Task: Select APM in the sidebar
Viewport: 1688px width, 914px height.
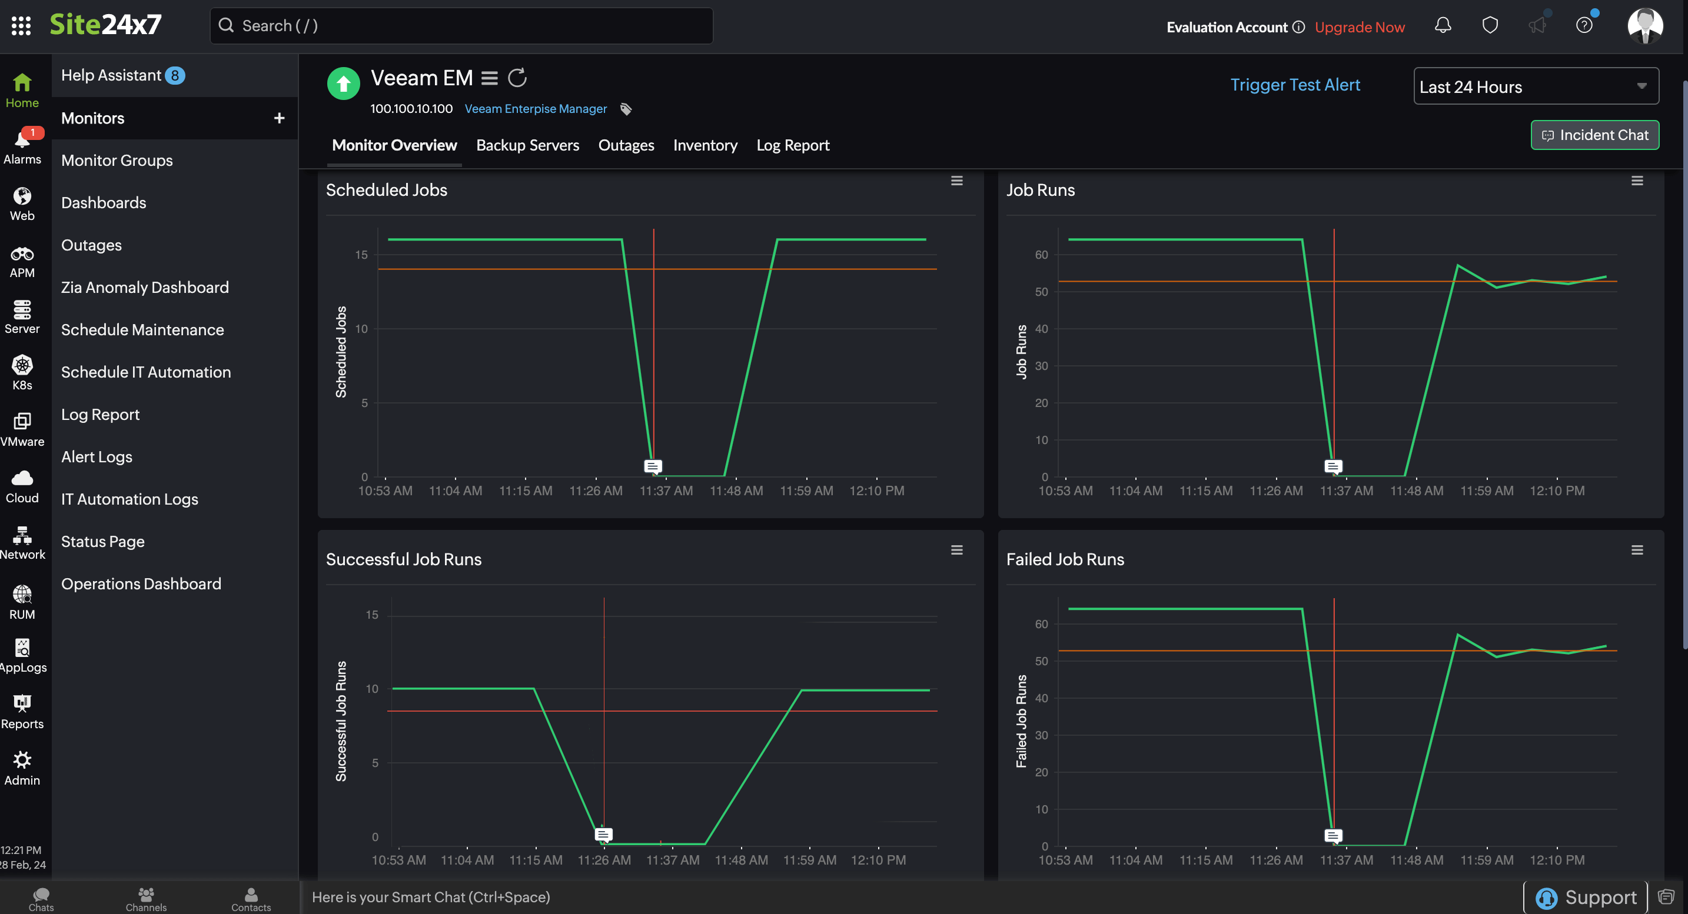Action: 22,261
